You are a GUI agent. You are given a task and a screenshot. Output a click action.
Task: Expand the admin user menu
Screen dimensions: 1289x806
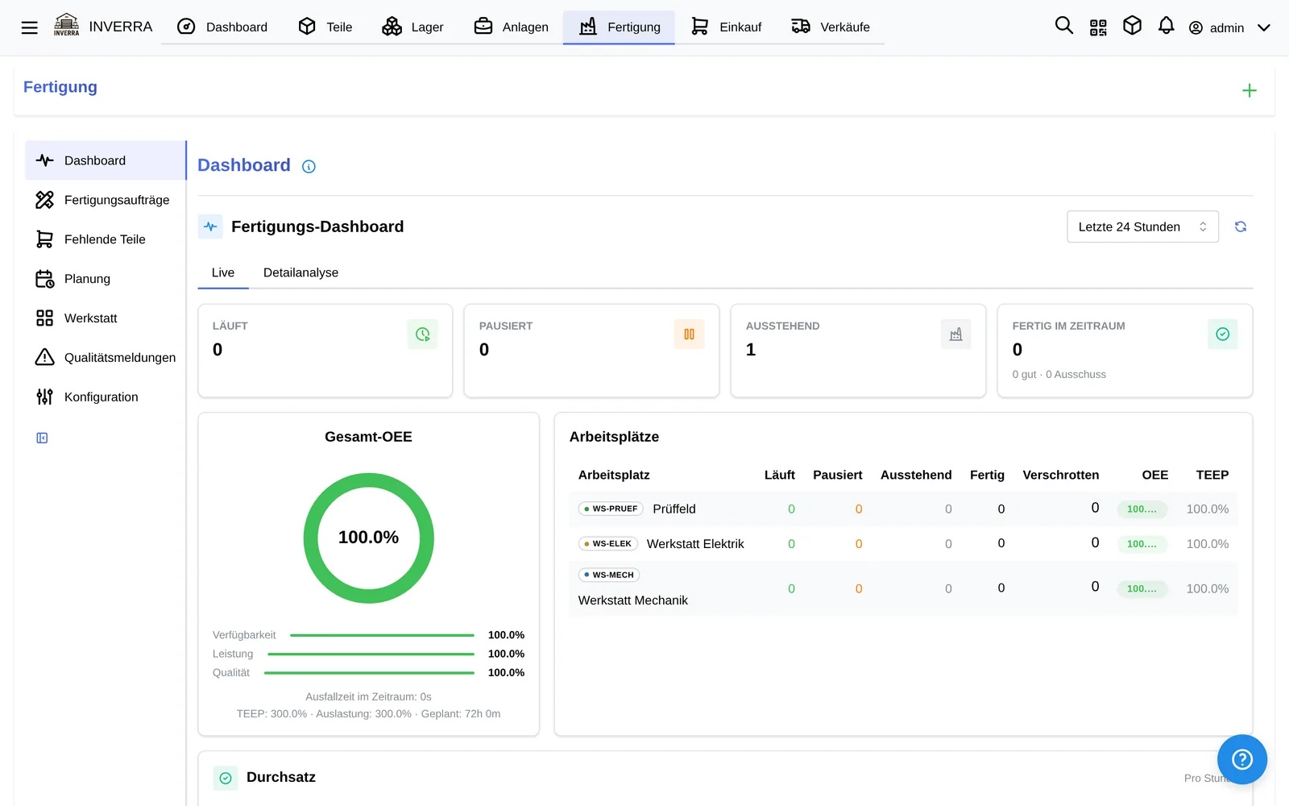(1229, 27)
